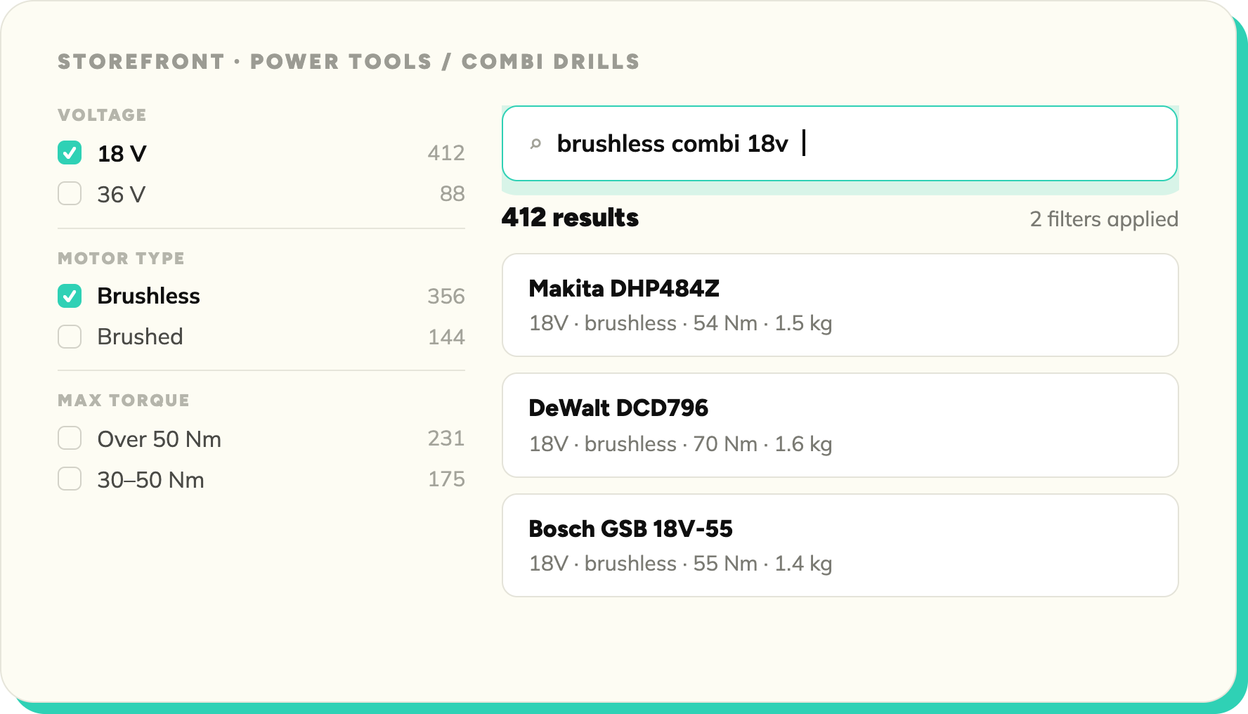Click the Voltage section heading
The image size is (1248, 714).
point(102,115)
